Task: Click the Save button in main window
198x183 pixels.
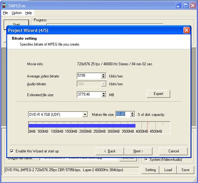Action: click(185, 170)
